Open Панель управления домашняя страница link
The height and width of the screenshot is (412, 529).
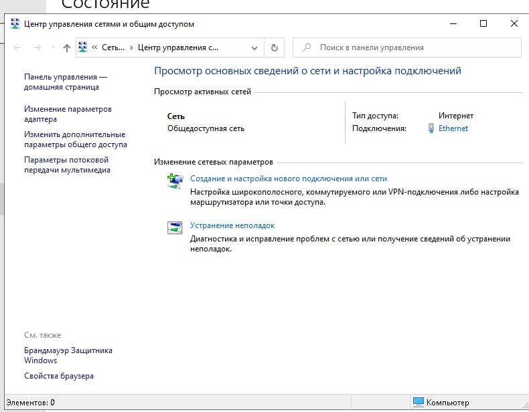tap(66, 82)
